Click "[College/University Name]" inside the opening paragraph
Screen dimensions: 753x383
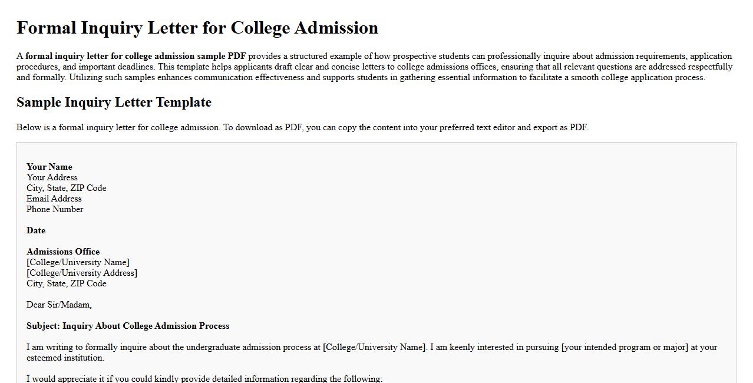point(374,347)
